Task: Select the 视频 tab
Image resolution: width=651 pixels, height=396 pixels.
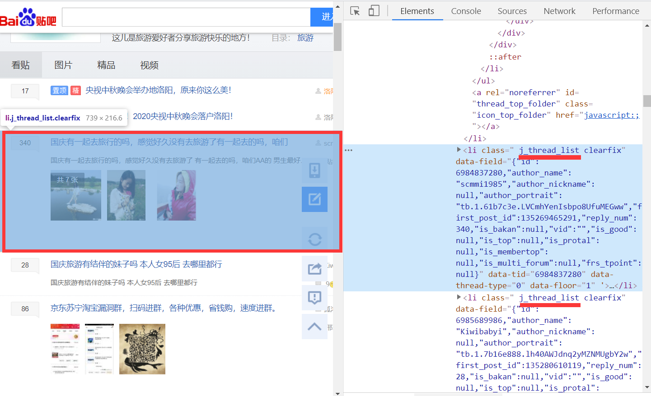Action: click(149, 65)
